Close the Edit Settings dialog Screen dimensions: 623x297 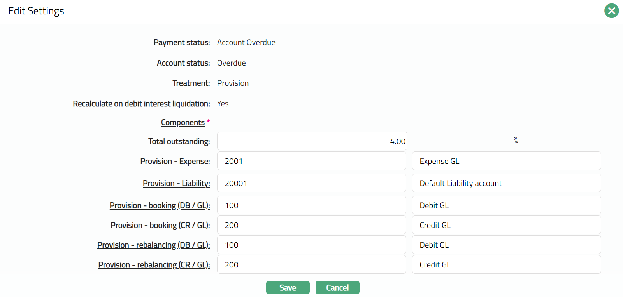coord(611,11)
